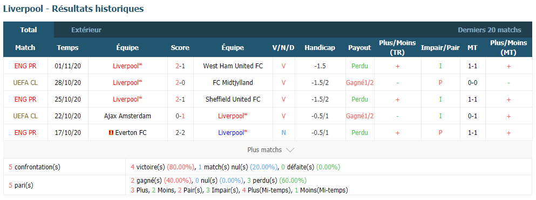The image size is (536, 200).
Task: Click the Impair/Pair column header
Action: pos(440,48)
